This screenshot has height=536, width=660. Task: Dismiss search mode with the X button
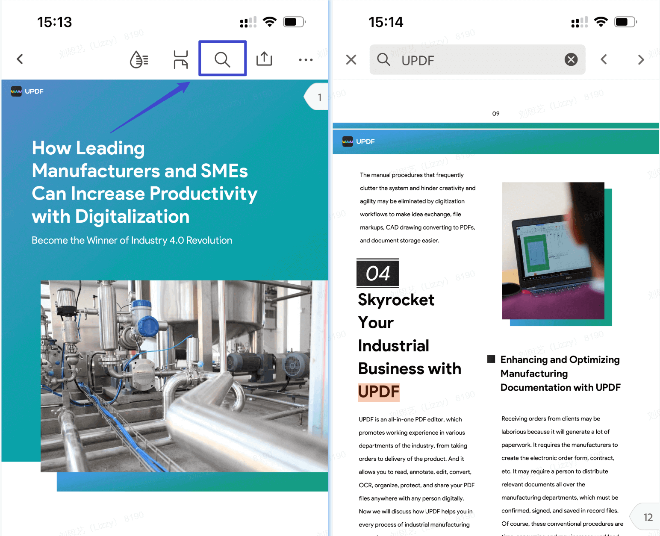351,59
